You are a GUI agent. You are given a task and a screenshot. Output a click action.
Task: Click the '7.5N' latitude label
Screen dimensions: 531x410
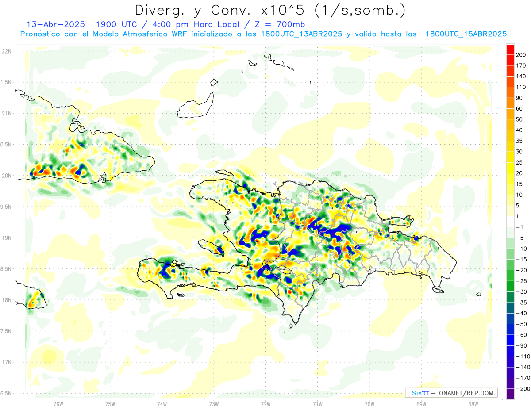click(7, 331)
